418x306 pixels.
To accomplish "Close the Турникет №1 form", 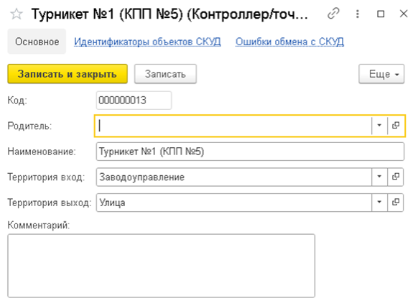I will [x=404, y=14].
